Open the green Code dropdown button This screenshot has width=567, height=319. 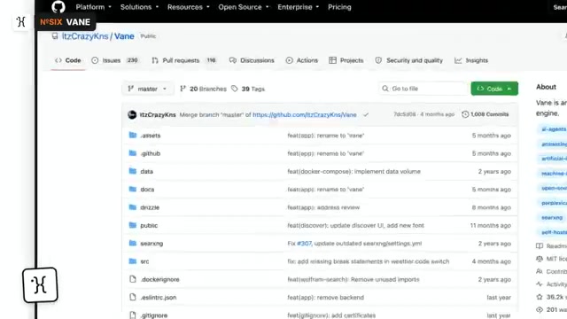(494, 89)
